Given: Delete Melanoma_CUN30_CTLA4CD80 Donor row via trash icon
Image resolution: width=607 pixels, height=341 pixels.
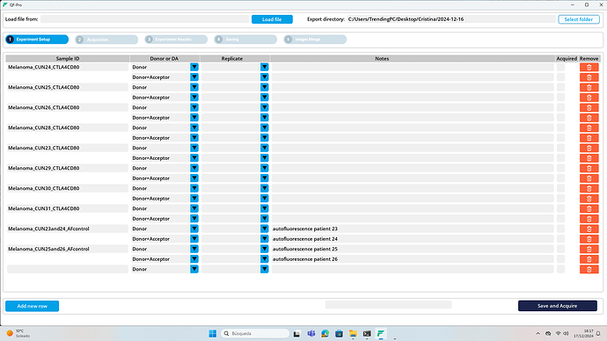Looking at the screenshot, I should [589, 188].
